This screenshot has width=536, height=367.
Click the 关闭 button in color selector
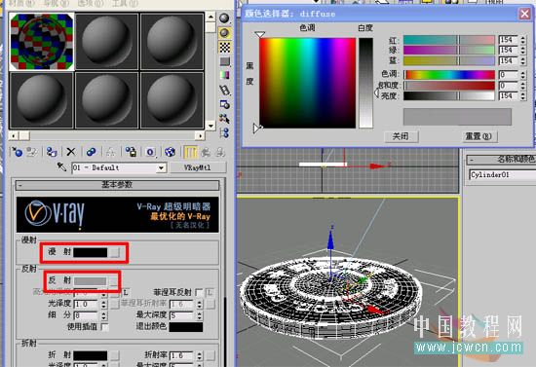401,136
